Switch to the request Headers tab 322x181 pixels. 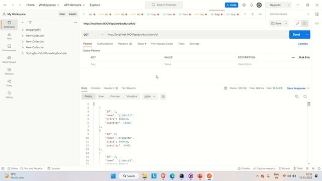click(125, 44)
